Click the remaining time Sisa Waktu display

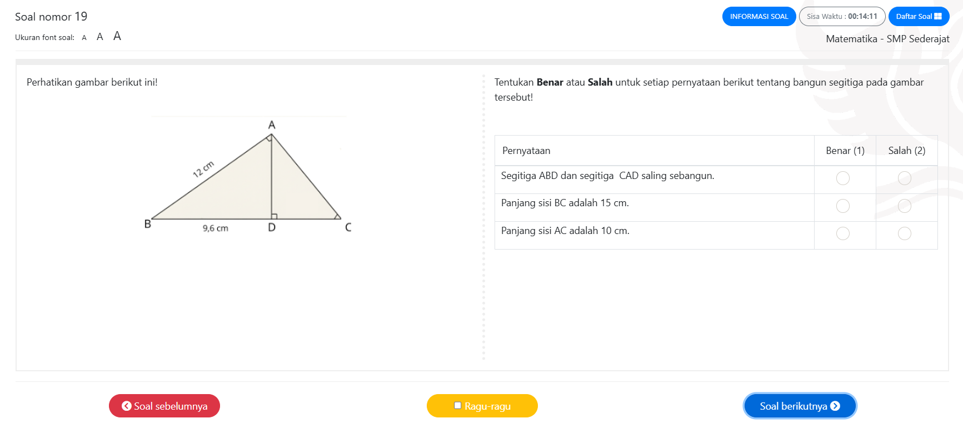tap(842, 17)
